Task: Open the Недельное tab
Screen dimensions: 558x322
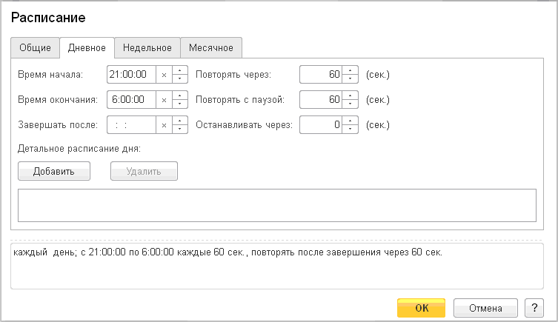Action: [147, 48]
